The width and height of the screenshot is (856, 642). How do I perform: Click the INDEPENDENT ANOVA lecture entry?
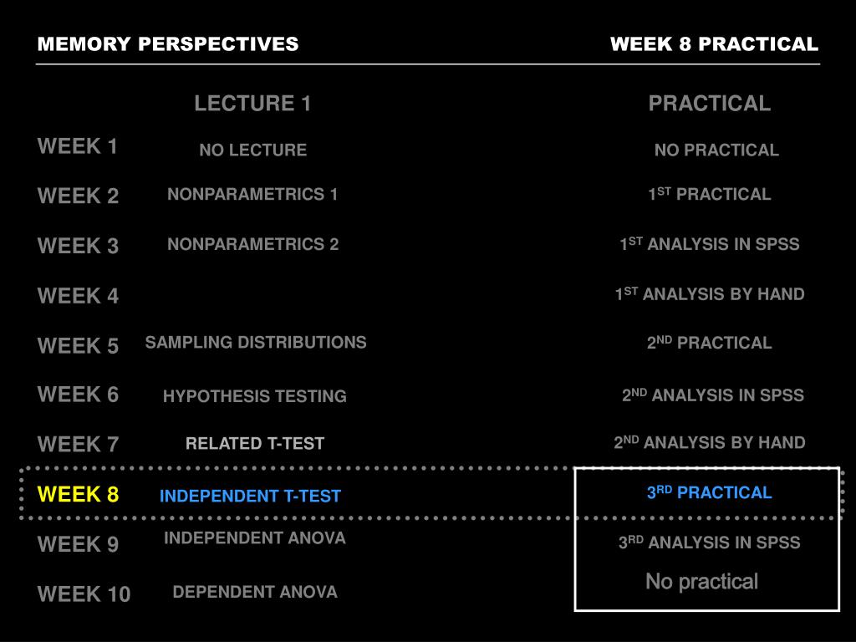pos(254,538)
